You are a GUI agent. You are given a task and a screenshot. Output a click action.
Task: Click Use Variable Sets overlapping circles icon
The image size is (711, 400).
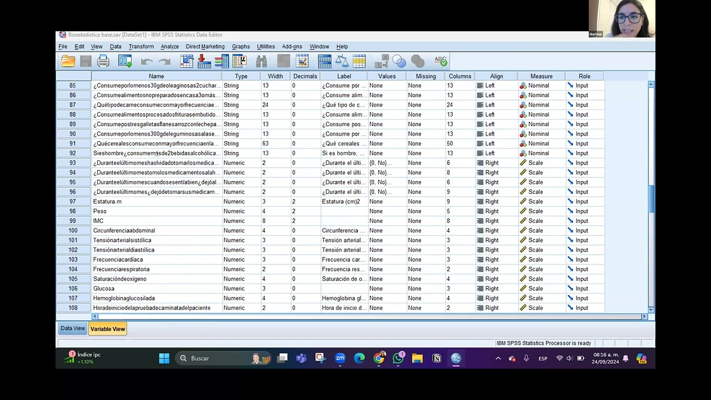(x=399, y=61)
